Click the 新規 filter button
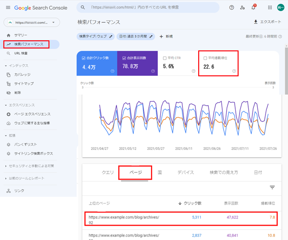 [x=166, y=36]
